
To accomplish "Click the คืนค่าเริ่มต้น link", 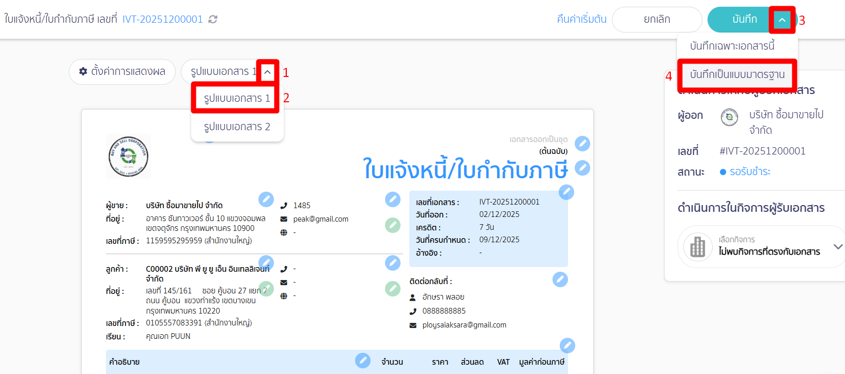I will tap(582, 20).
